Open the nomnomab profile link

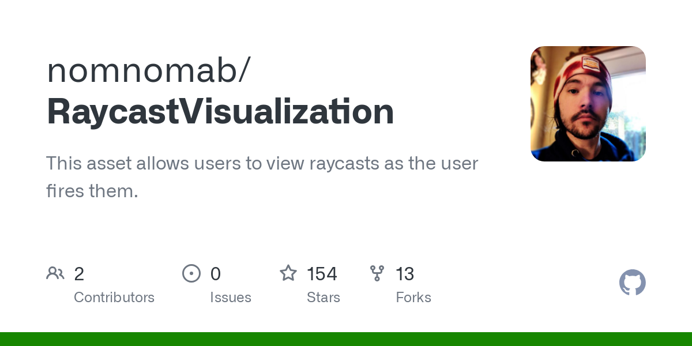pos(147,69)
